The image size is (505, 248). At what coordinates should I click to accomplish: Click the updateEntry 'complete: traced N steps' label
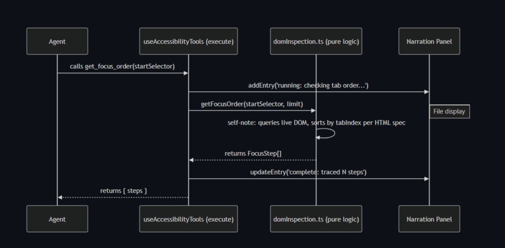[308, 172]
